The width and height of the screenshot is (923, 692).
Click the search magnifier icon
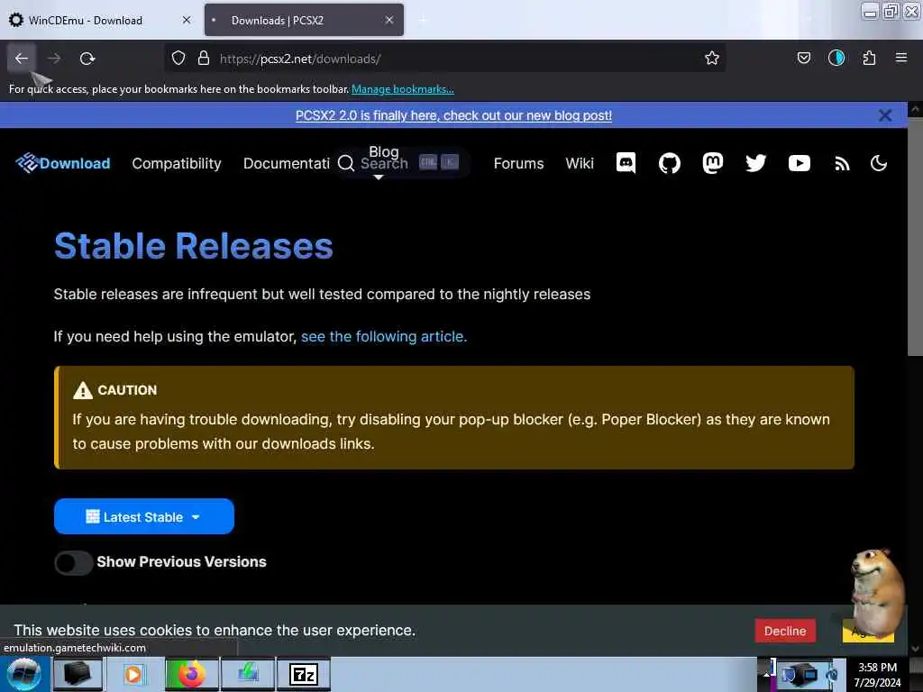pyautogui.click(x=346, y=163)
